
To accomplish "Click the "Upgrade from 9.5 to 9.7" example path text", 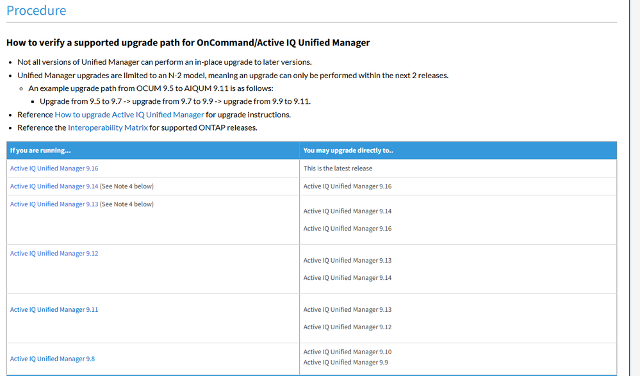I will tap(175, 101).
